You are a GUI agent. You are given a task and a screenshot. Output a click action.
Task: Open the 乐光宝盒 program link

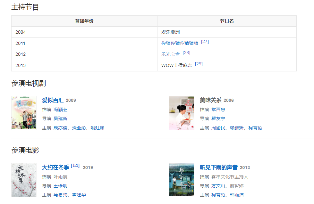pyautogui.click(x=170, y=54)
